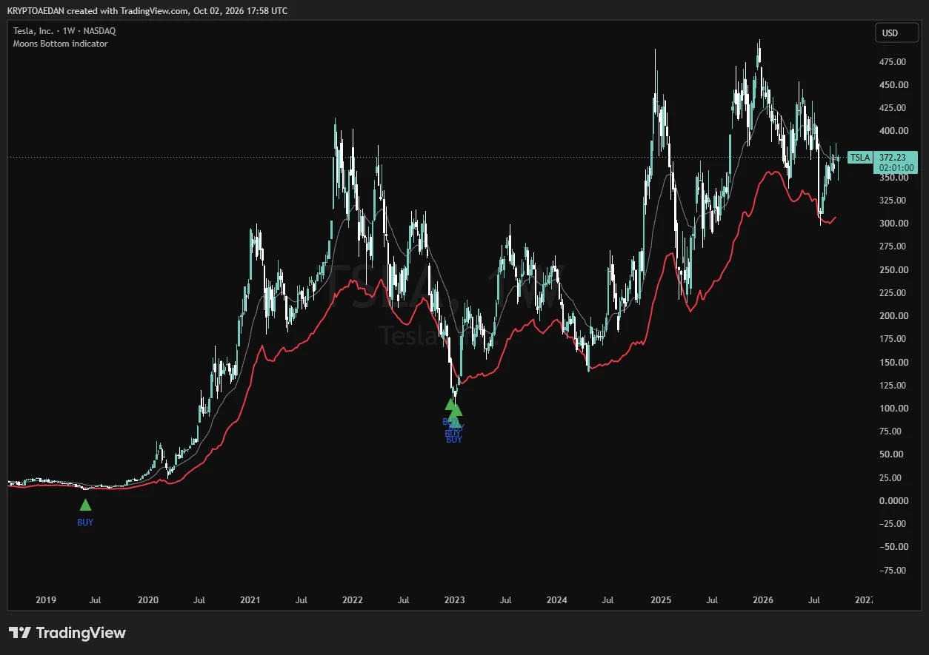The height and width of the screenshot is (655, 929).
Task: Click the 2025 label on time axis
Action: tap(661, 600)
